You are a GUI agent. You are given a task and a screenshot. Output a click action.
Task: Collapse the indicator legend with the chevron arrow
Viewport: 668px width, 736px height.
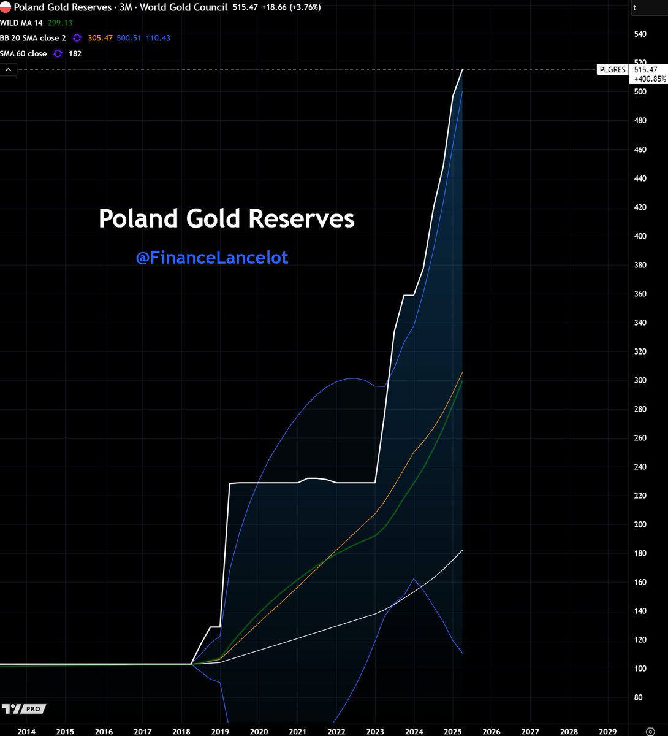pyautogui.click(x=9, y=70)
